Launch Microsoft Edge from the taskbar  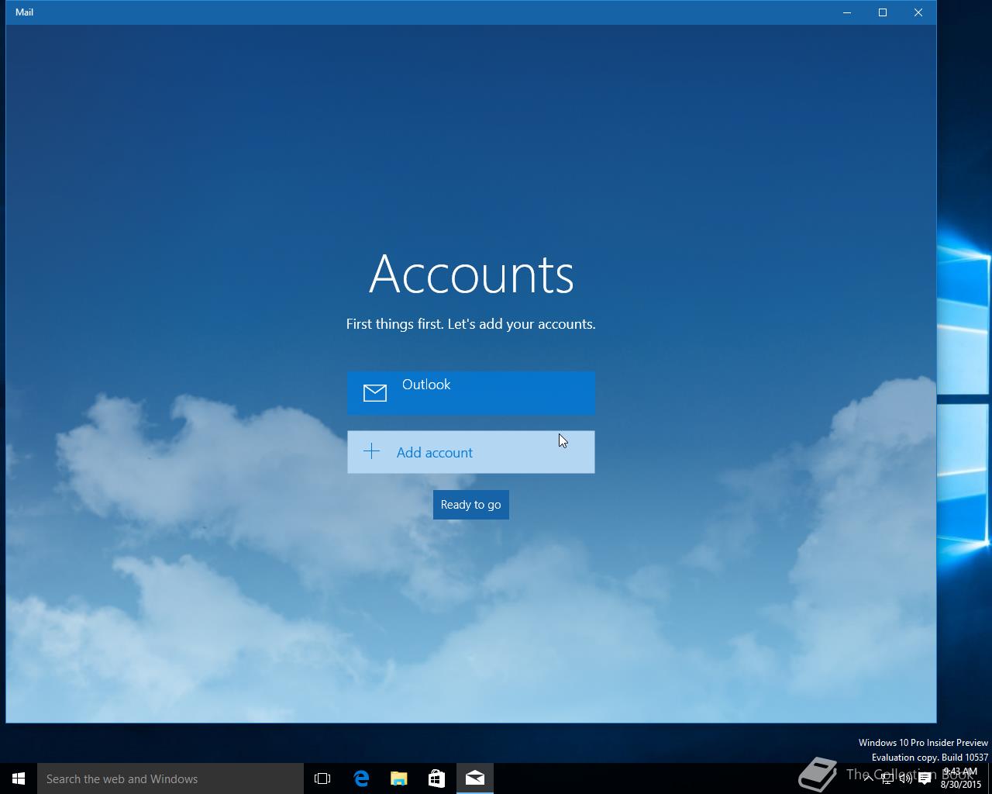pyautogui.click(x=361, y=778)
